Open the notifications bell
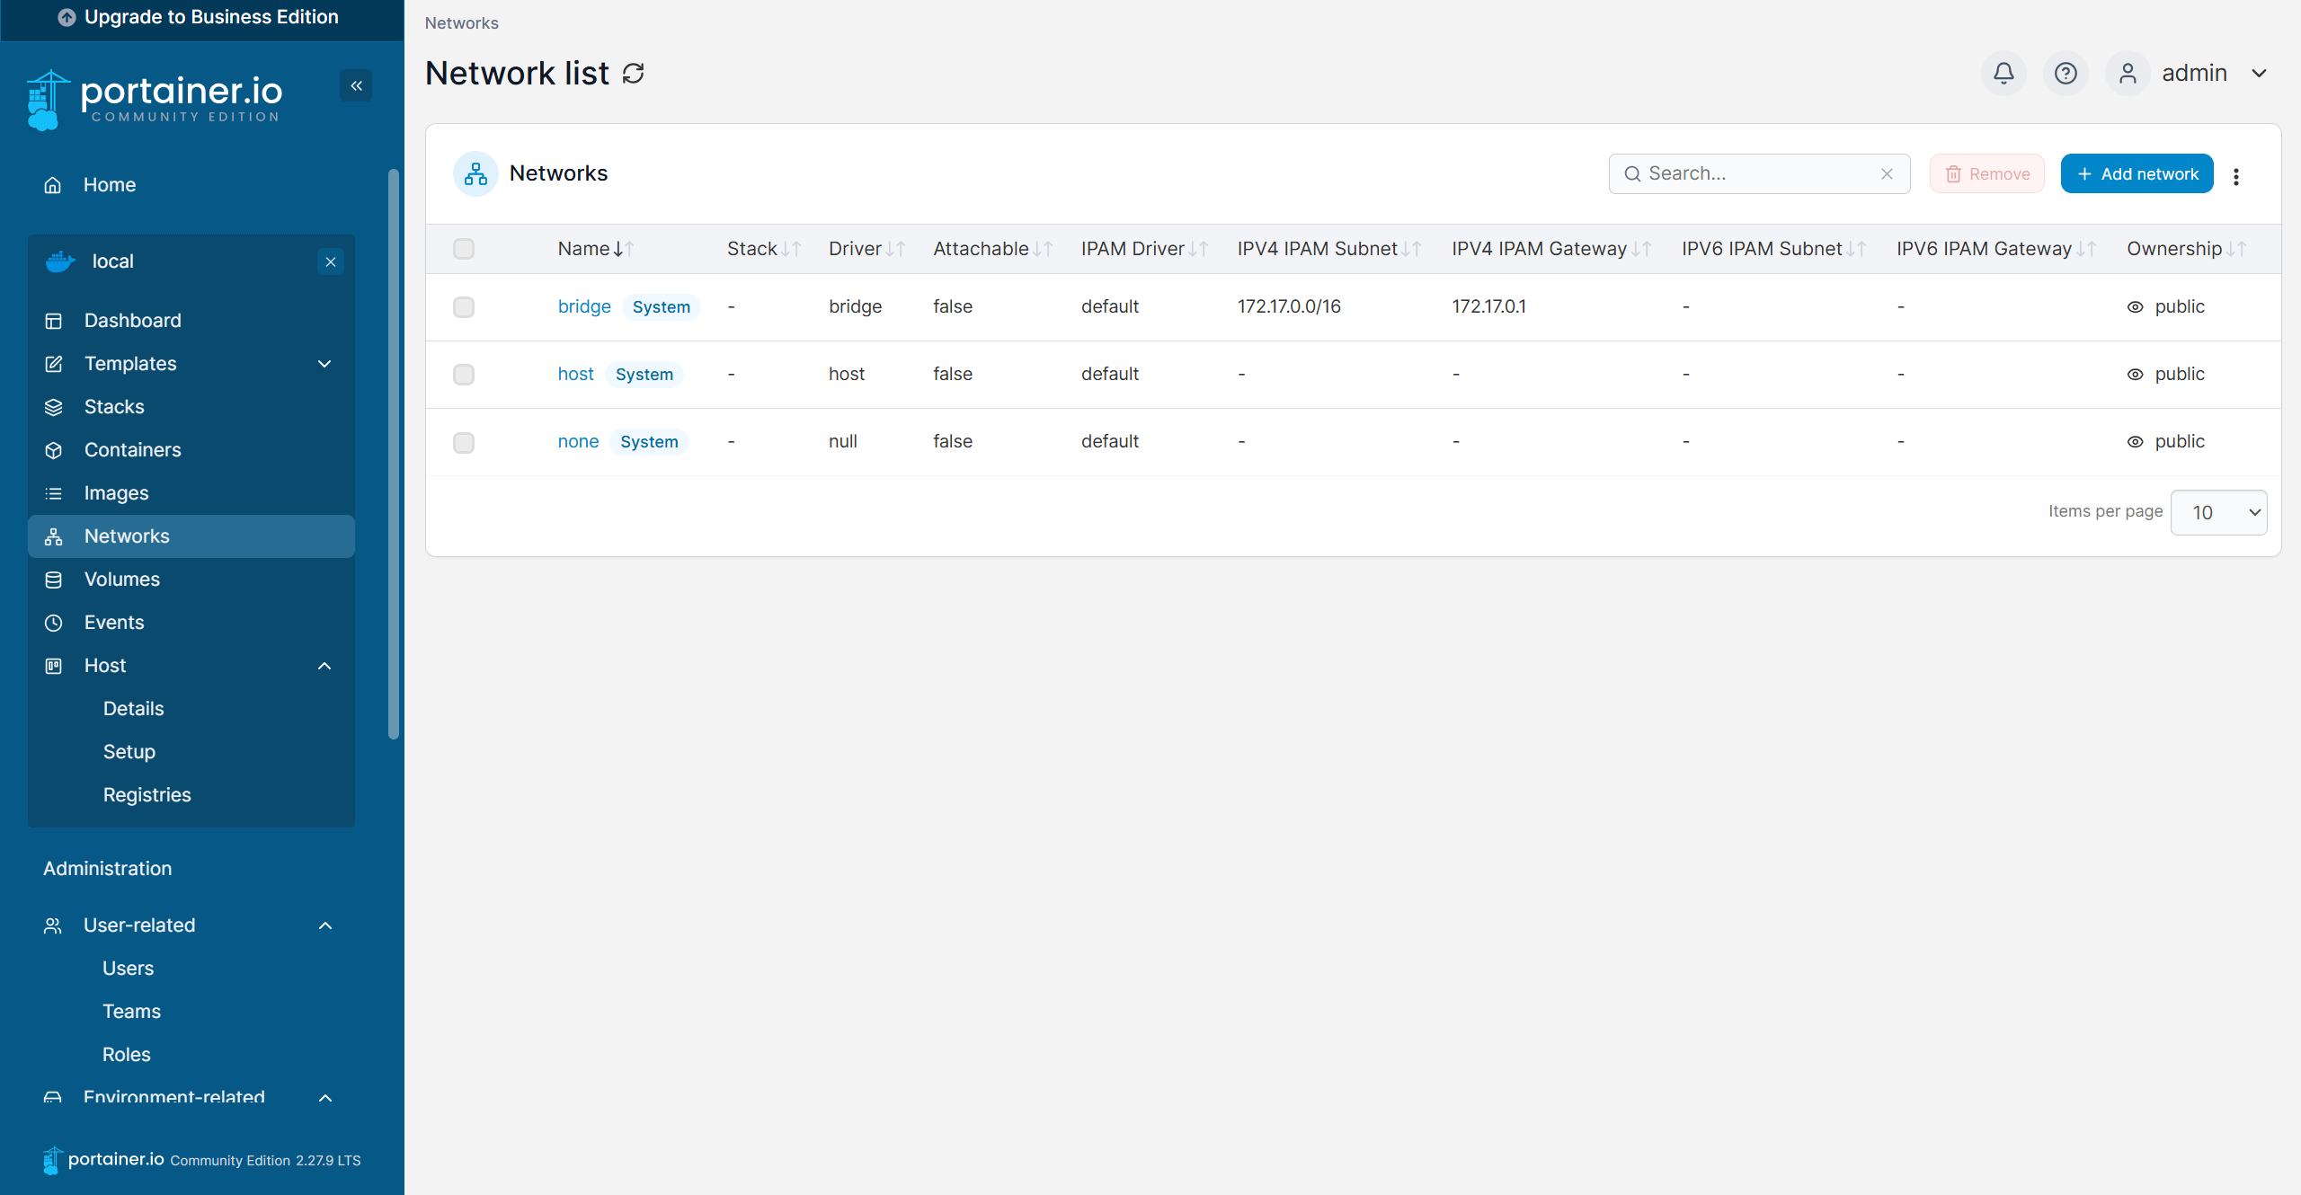The image size is (2301, 1195). click(x=2003, y=73)
